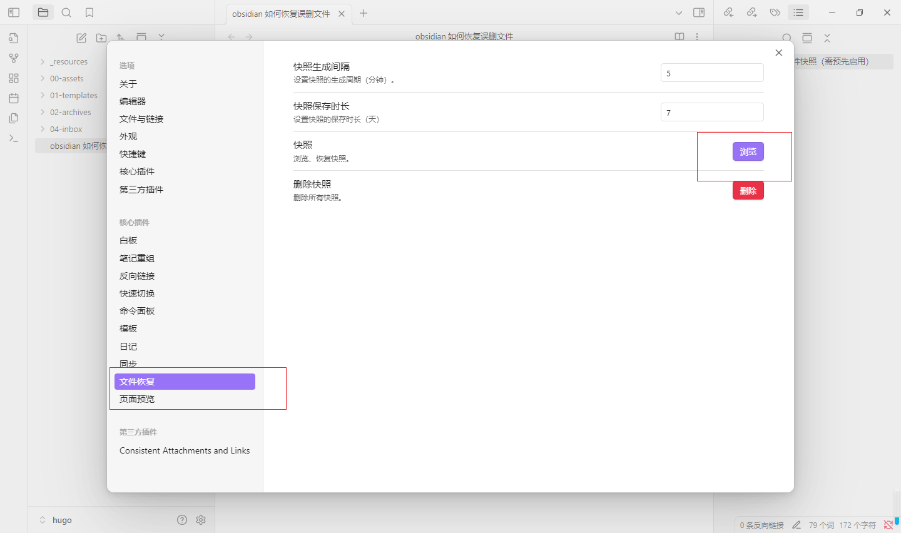This screenshot has height=533, width=901.
Task: Create a new folder in file explorer
Action: [101, 38]
